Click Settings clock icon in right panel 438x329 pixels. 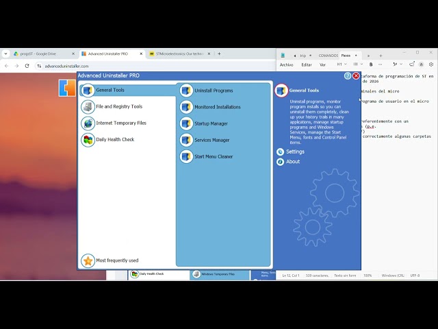coord(280,151)
